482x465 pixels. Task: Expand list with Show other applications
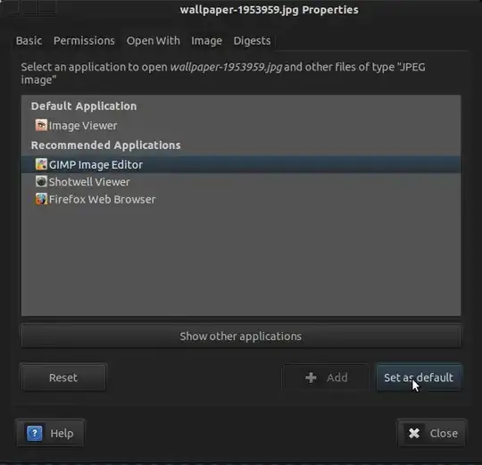(x=241, y=336)
